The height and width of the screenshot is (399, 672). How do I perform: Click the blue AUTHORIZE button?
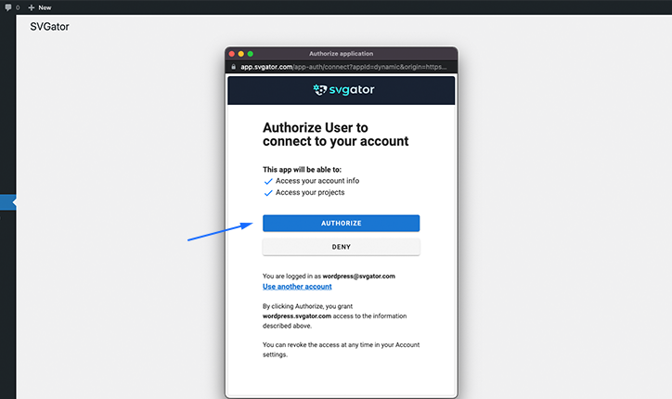click(342, 224)
